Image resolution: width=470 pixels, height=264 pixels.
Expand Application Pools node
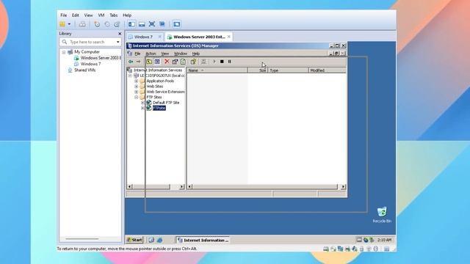pos(137,81)
